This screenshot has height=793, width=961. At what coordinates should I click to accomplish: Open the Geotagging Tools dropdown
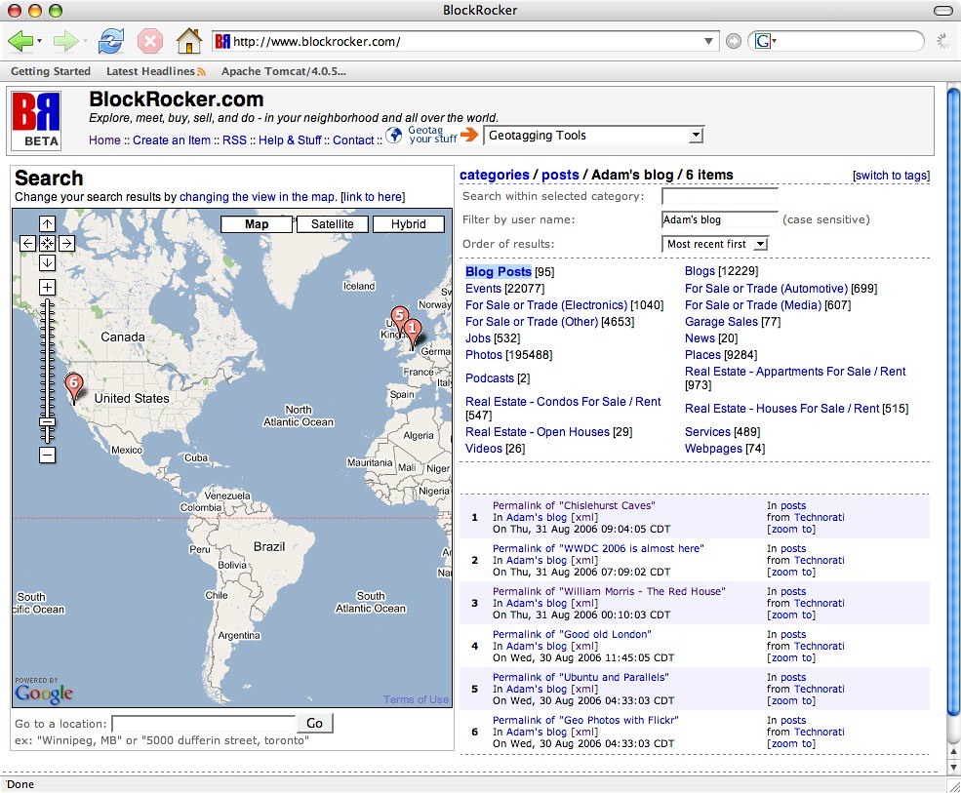click(x=594, y=136)
